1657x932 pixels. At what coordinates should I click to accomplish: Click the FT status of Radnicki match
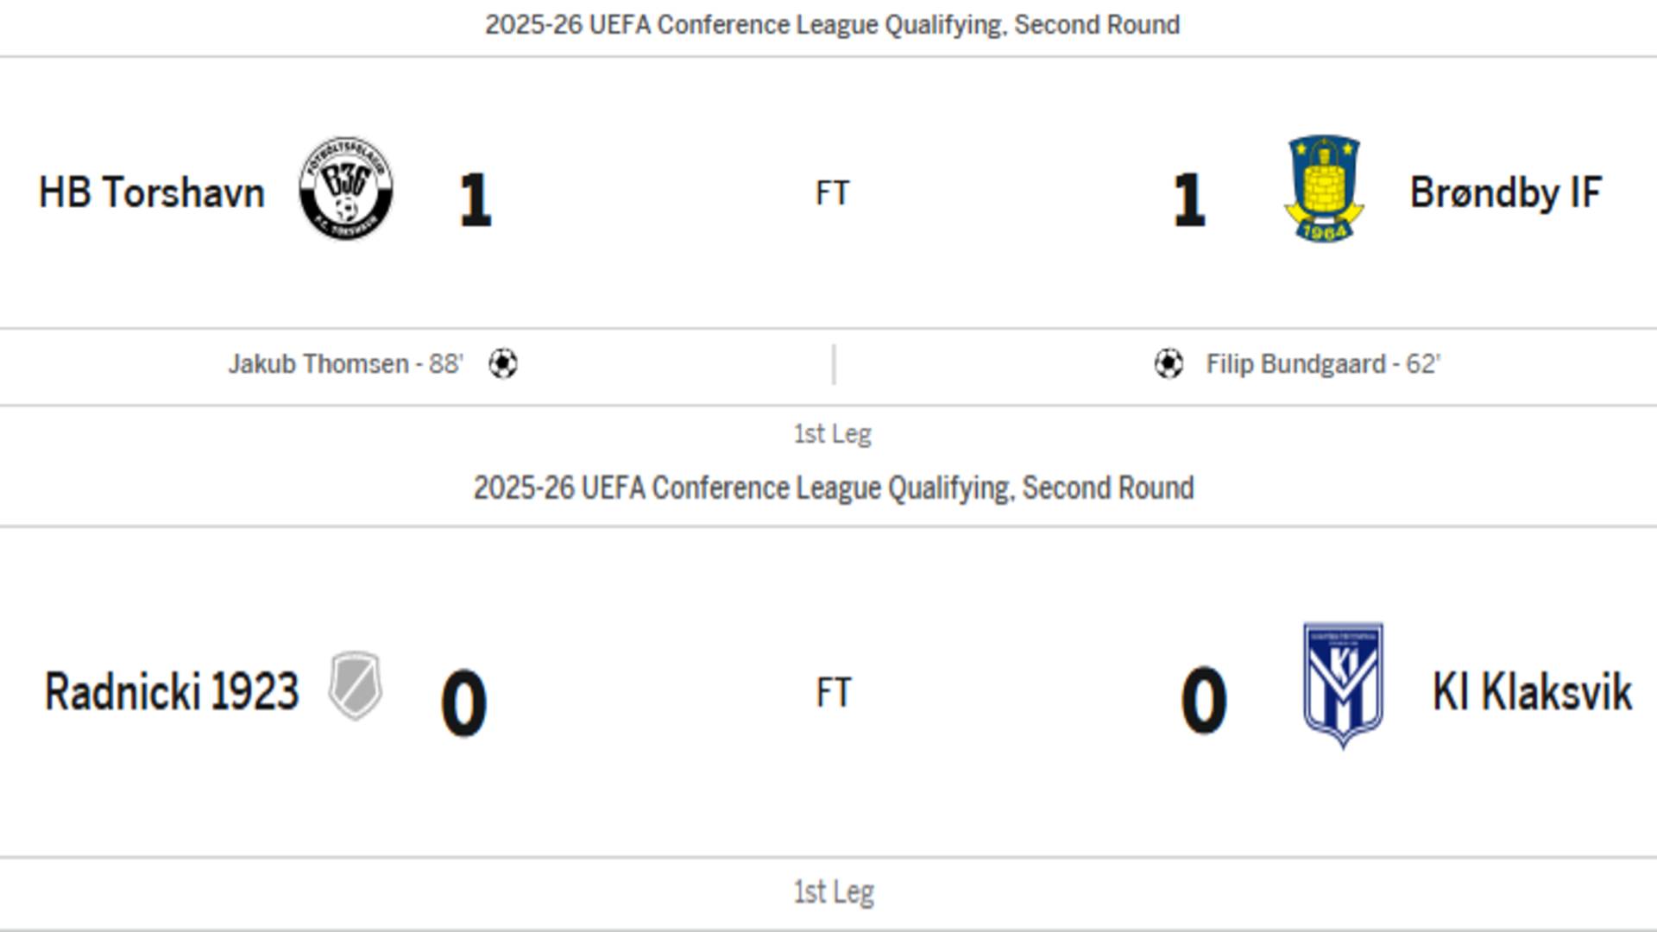834,692
